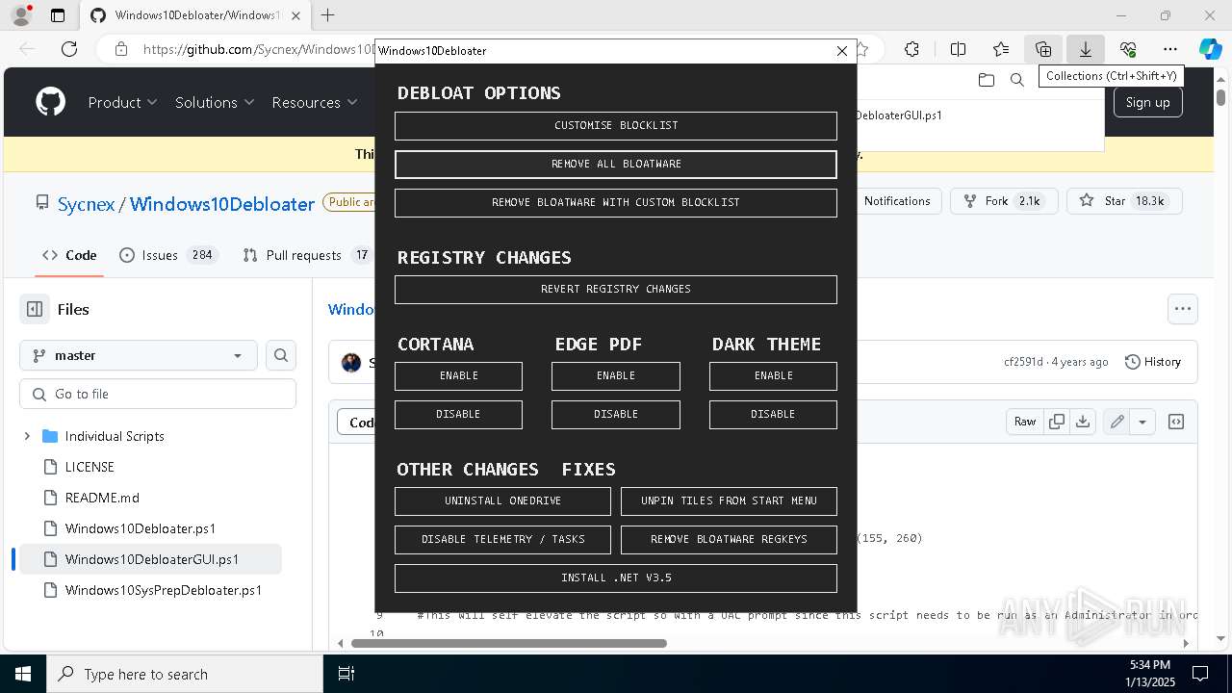Open notification center icon
Screen dimensions: 1232x693
(x=1201, y=674)
